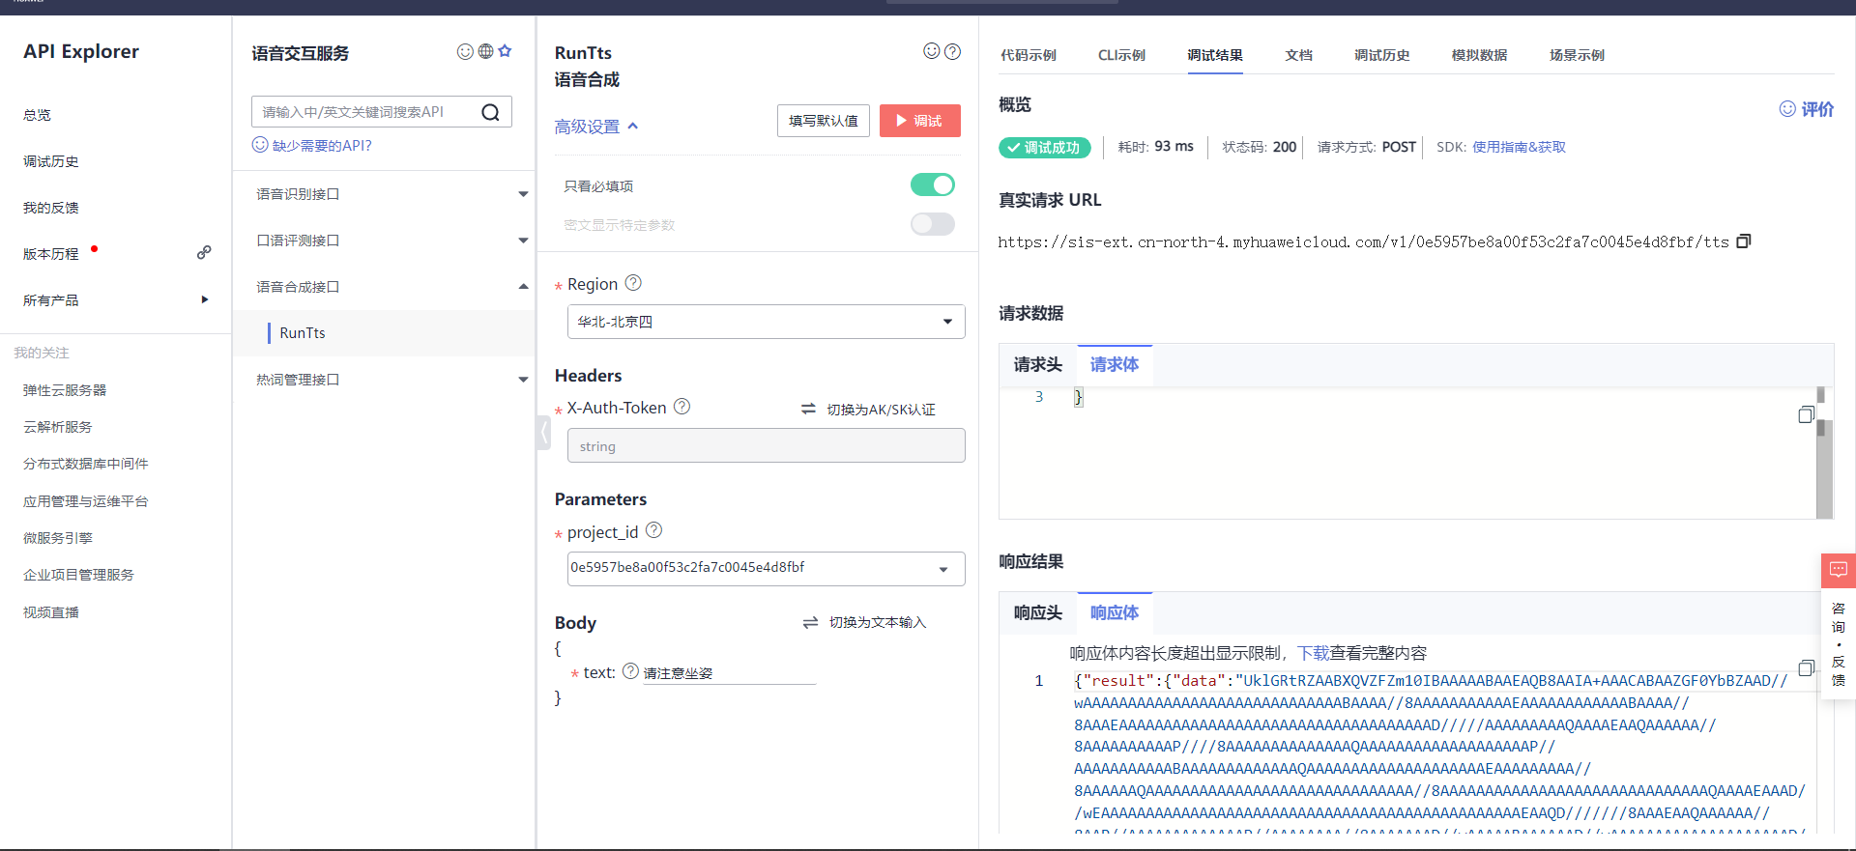The height and width of the screenshot is (851, 1856).
Task: Switch to 文档 tab
Action: [1298, 55]
